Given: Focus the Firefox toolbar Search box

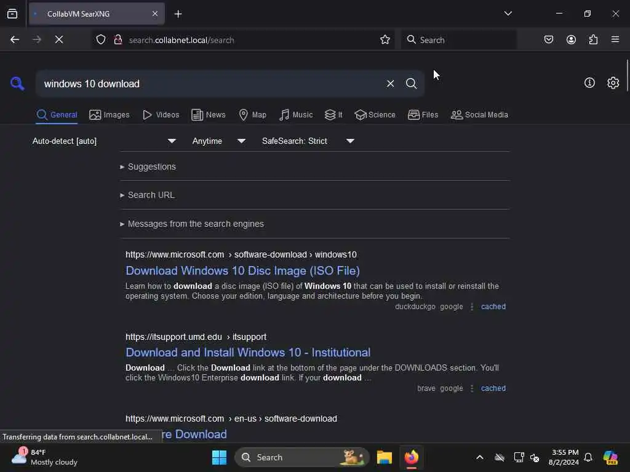Looking at the screenshot, I should tap(458, 40).
